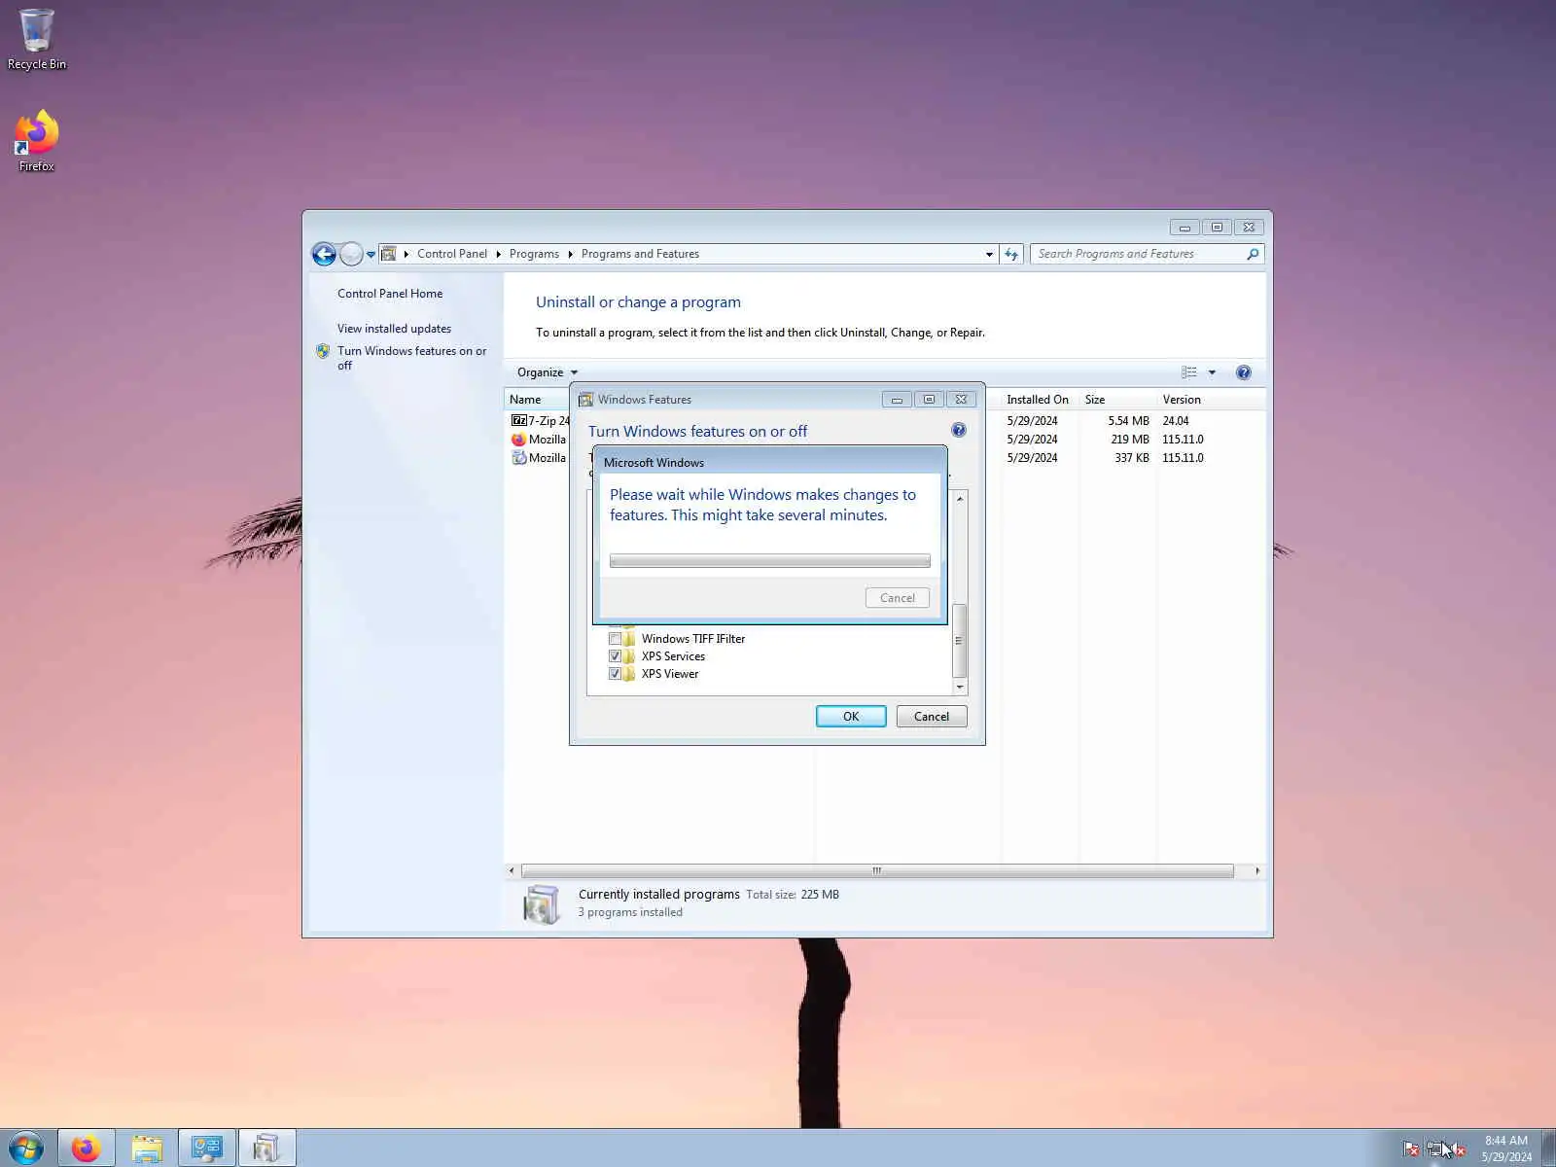Expand the address bar history dropdown
This screenshot has height=1167, width=1556.
tap(989, 254)
